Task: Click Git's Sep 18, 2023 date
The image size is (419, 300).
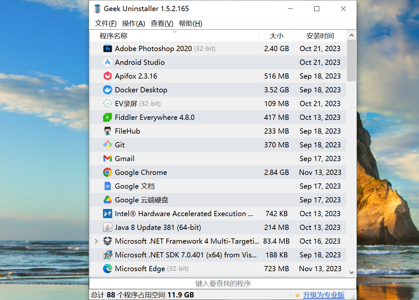Action: point(320,145)
